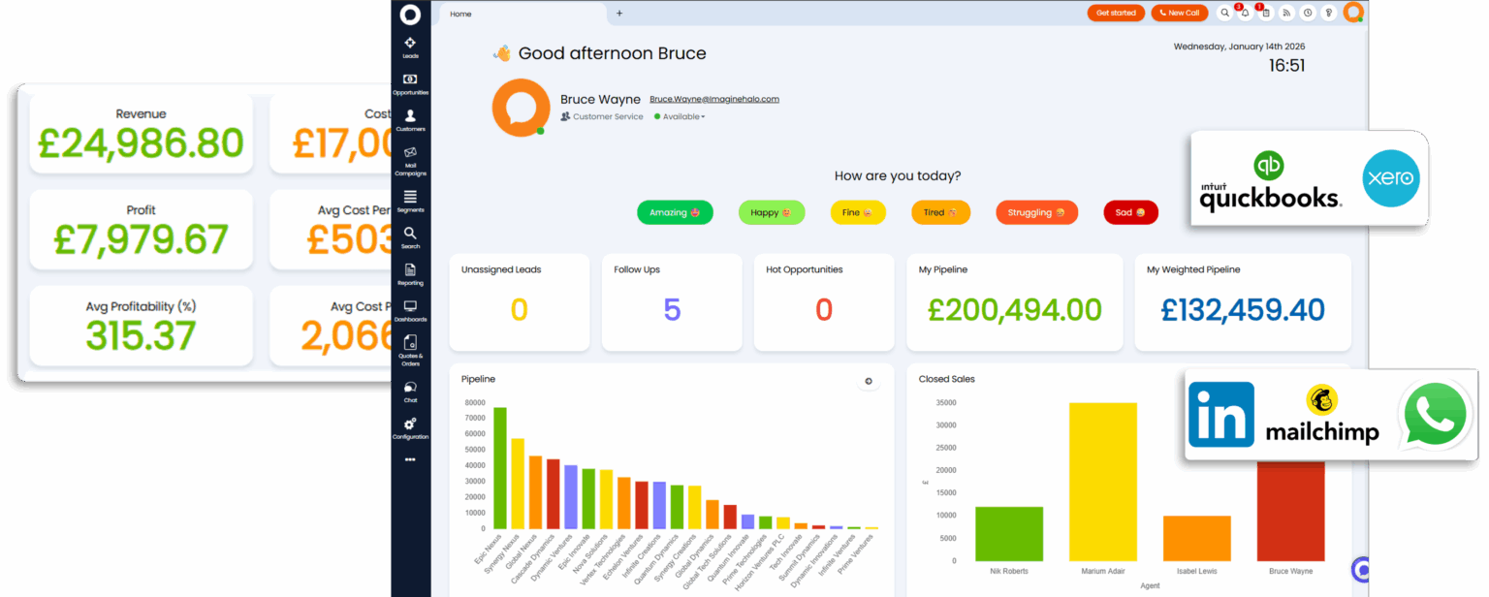This screenshot has width=1489, height=597.
Task: Open Leads in the sidebar
Action: pos(410,46)
